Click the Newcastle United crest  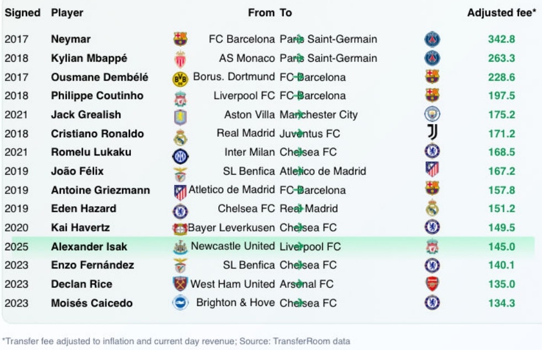tap(180, 247)
